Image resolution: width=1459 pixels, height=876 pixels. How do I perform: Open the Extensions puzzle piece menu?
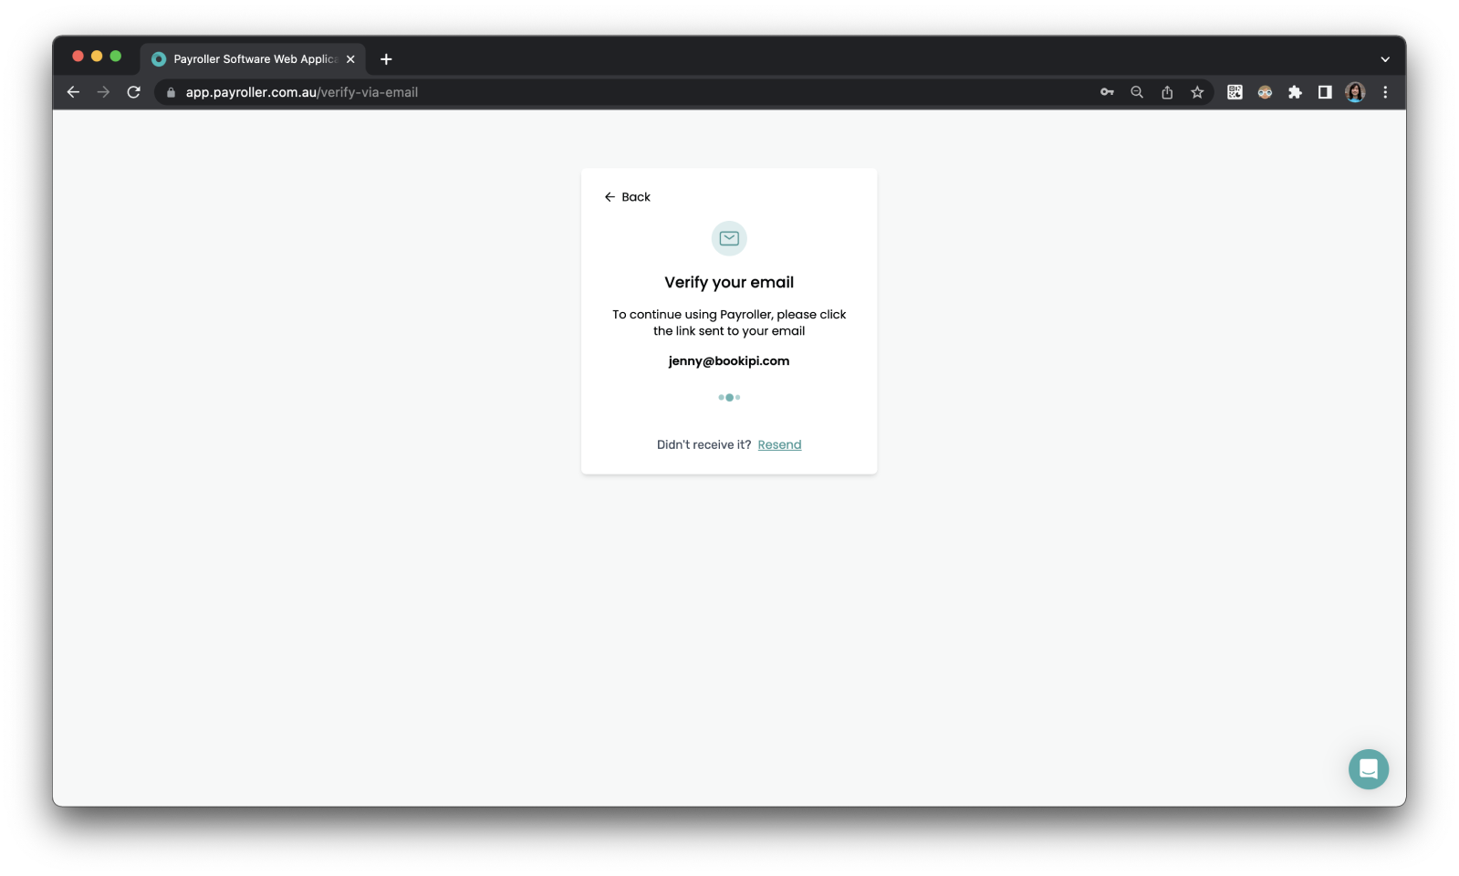[x=1295, y=92]
